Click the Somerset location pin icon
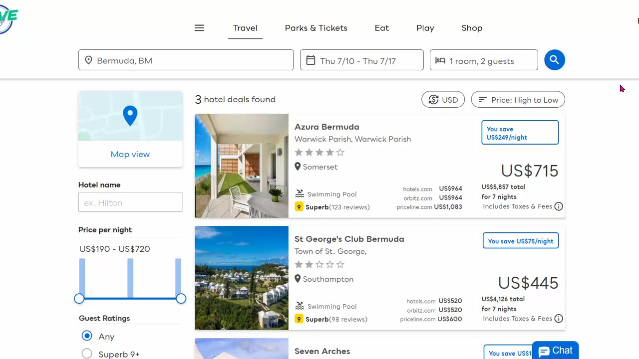The height and width of the screenshot is (359, 639). click(x=298, y=167)
